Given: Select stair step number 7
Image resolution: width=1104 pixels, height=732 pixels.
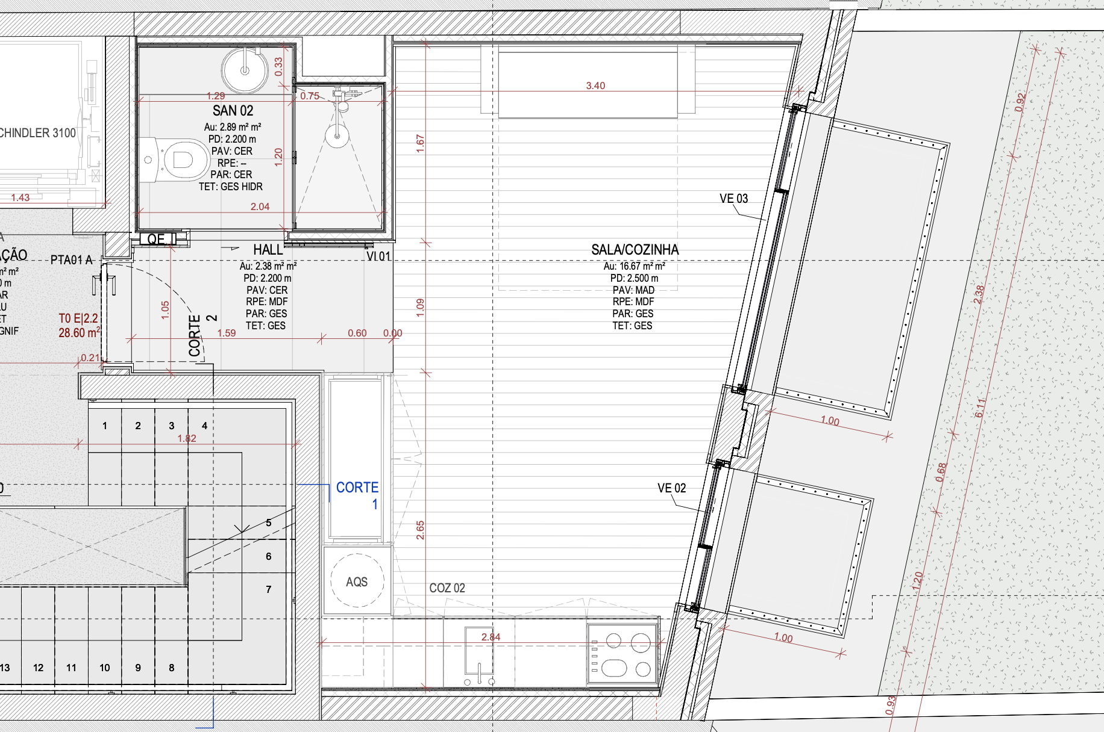Looking at the screenshot, I should [x=269, y=589].
